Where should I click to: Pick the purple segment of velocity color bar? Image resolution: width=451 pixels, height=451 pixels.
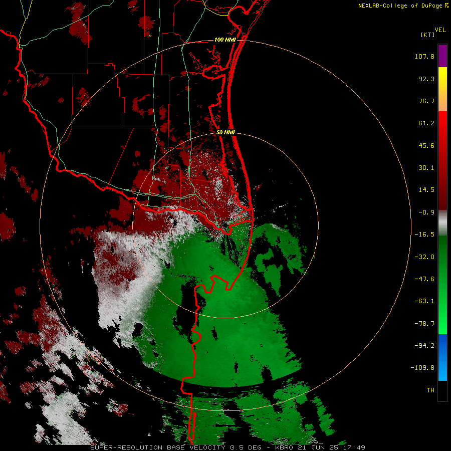442,56
